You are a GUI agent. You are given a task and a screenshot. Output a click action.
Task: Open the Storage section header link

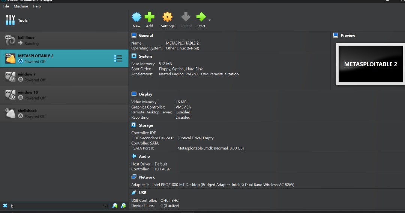pos(146,125)
